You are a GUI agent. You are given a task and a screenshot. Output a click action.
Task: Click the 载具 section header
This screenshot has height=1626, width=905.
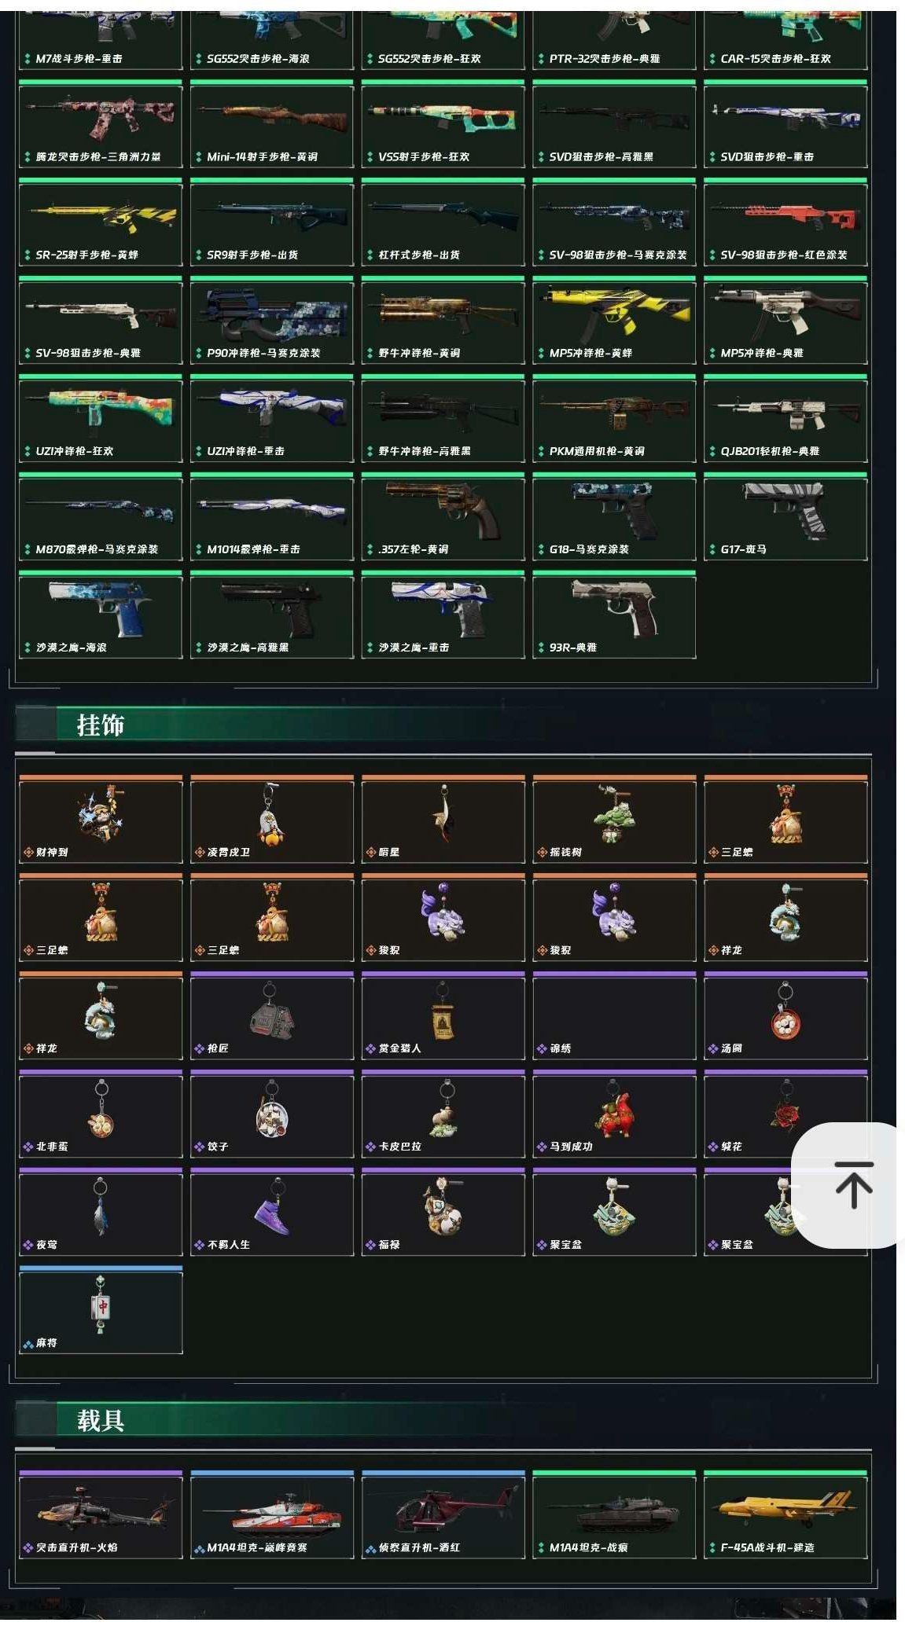100,1420
